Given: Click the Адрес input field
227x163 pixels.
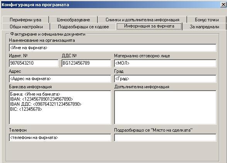Looking at the screenshot, I should 60,79.
